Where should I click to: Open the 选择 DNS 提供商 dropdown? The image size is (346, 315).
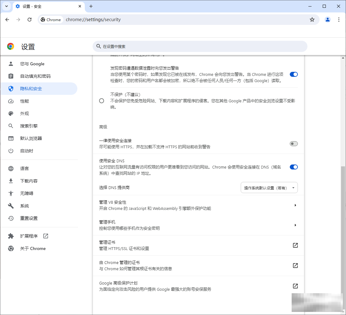tap(269, 188)
